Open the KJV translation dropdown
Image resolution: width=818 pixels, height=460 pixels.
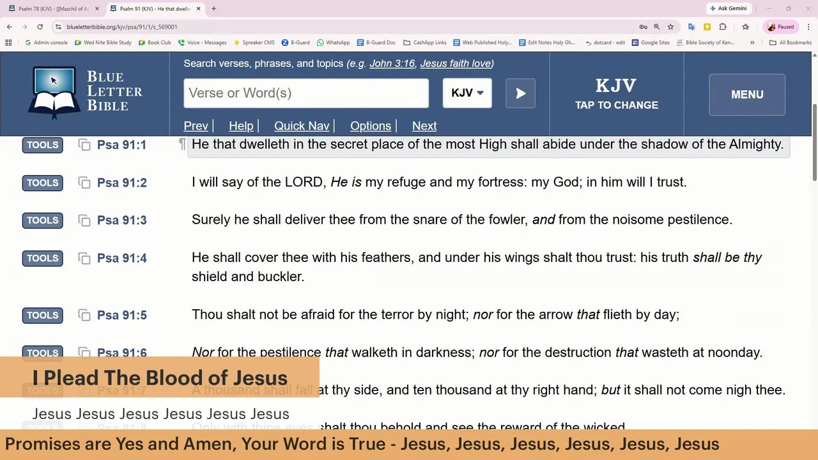point(467,93)
